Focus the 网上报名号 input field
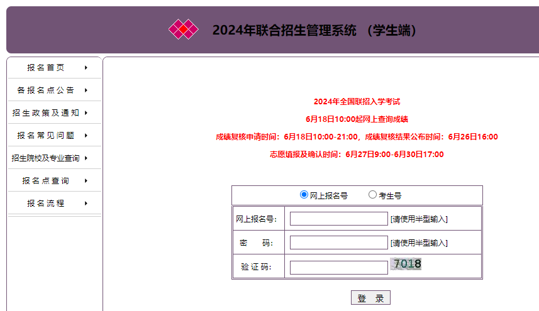Screen dimensions: 539x311 point(338,219)
